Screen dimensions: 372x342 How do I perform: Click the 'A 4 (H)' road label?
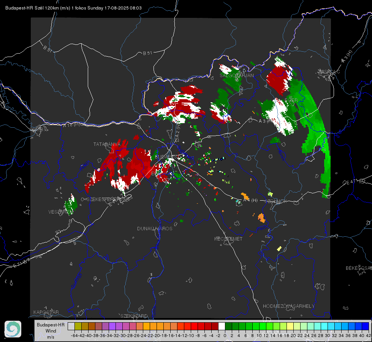pos(250,200)
